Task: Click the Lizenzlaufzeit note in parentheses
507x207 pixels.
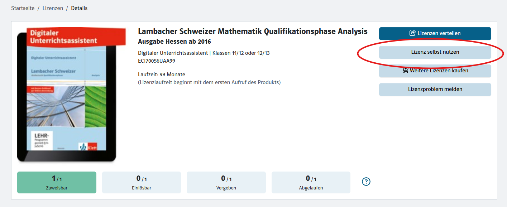Action: [x=209, y=82]
